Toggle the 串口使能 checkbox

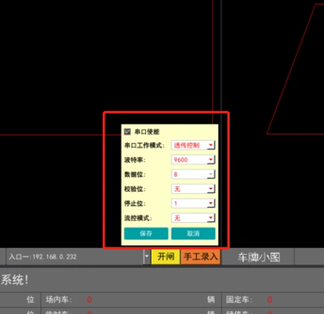click(128, 132)
